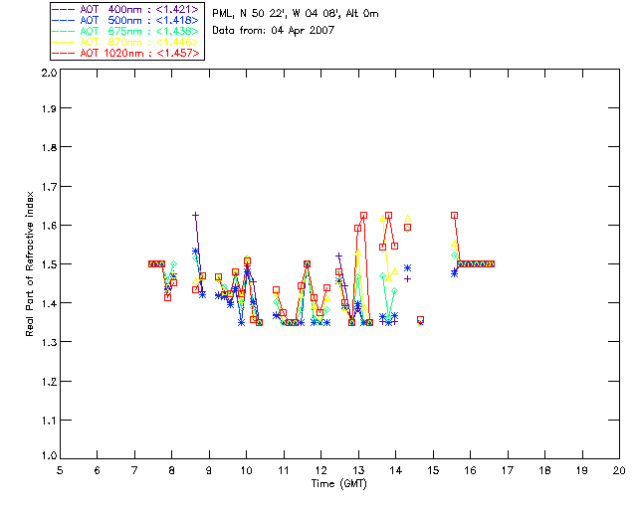
Task: Click the y-axis tick label '1.1'
Action: [49, 421]
